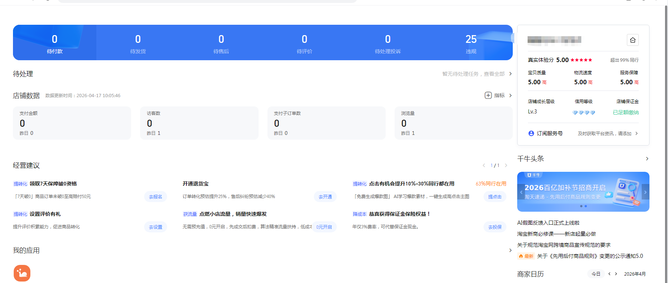Open the 支付金额 data card
The width and height of the screenshot is (668, 283).
pos(72,123)
